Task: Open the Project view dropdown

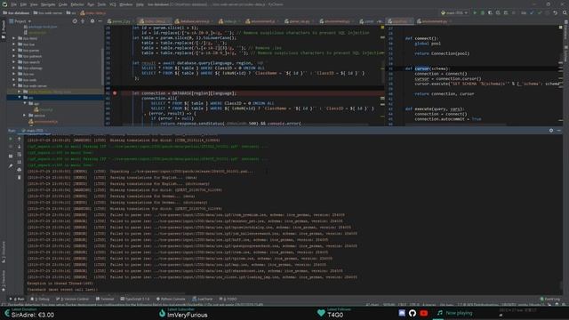Action: pyautogui.click(x=21, y=21)
